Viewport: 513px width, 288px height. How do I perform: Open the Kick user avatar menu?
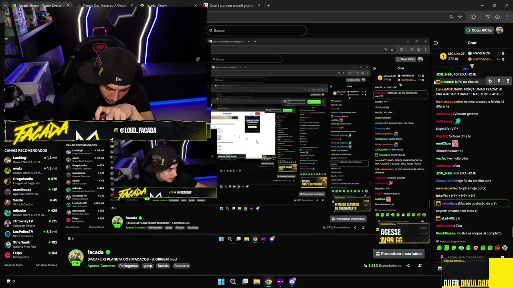tap(499, 30)
